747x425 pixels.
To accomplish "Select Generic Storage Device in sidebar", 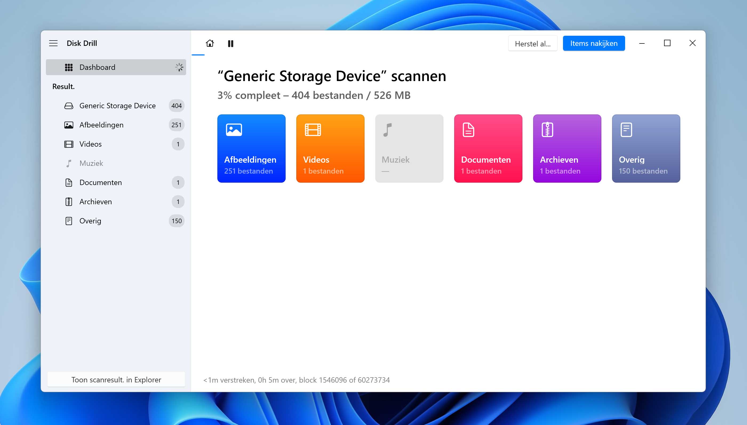I will coord(117,106).
